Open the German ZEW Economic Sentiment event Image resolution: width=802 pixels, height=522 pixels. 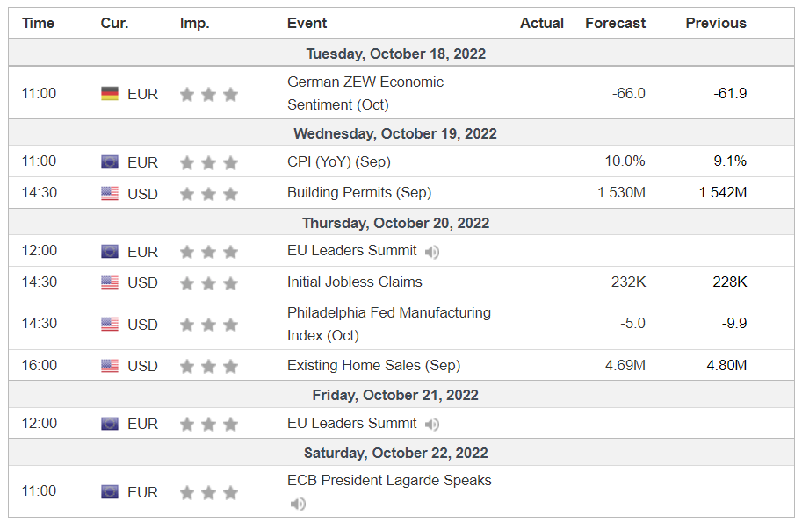(x=365, y=93)
